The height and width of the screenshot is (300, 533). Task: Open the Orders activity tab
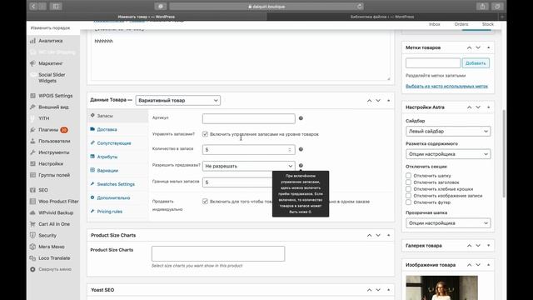(461, 24)
